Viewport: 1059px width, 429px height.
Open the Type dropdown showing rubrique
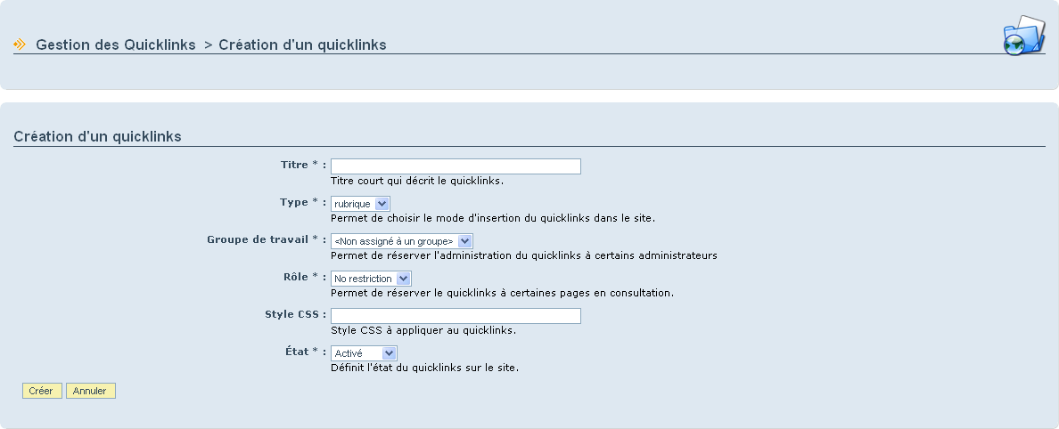(x=360, y=204)
